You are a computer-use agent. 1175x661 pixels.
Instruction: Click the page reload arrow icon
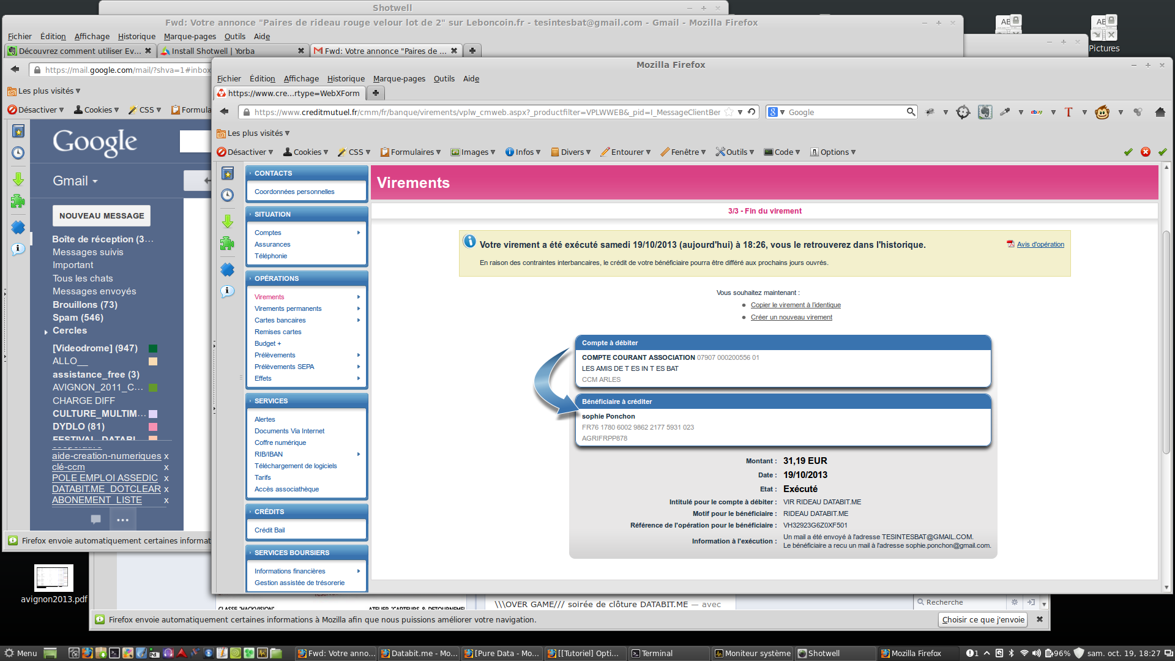click(x=752, y=112)
